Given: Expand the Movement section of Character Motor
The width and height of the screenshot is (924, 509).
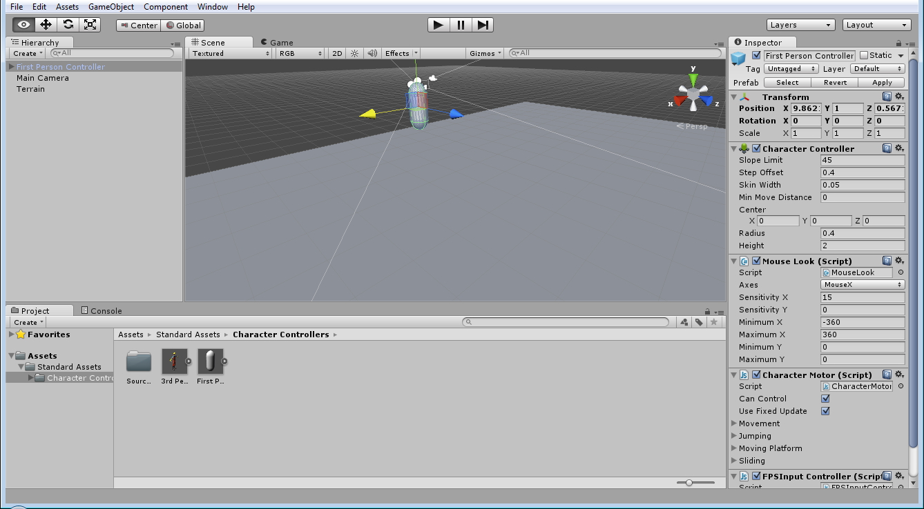Looking at the screenshot, I should click(735, 423).
